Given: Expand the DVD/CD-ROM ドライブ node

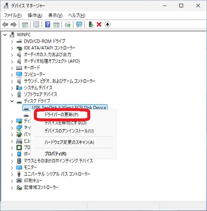Looking at the screenshot, I should pyautogui.click(x=12, y=42).
